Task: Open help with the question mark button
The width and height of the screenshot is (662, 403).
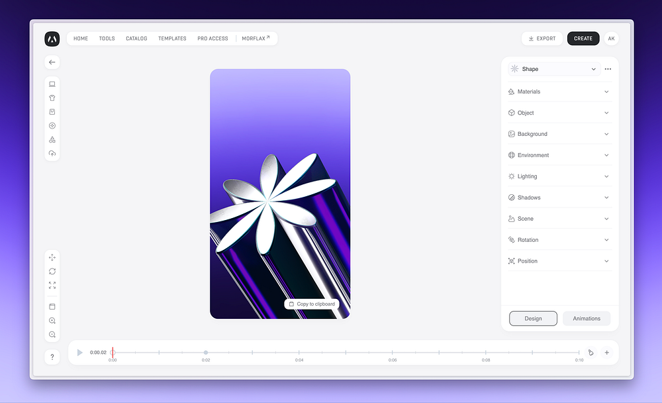Action: (x=52, y=357)
